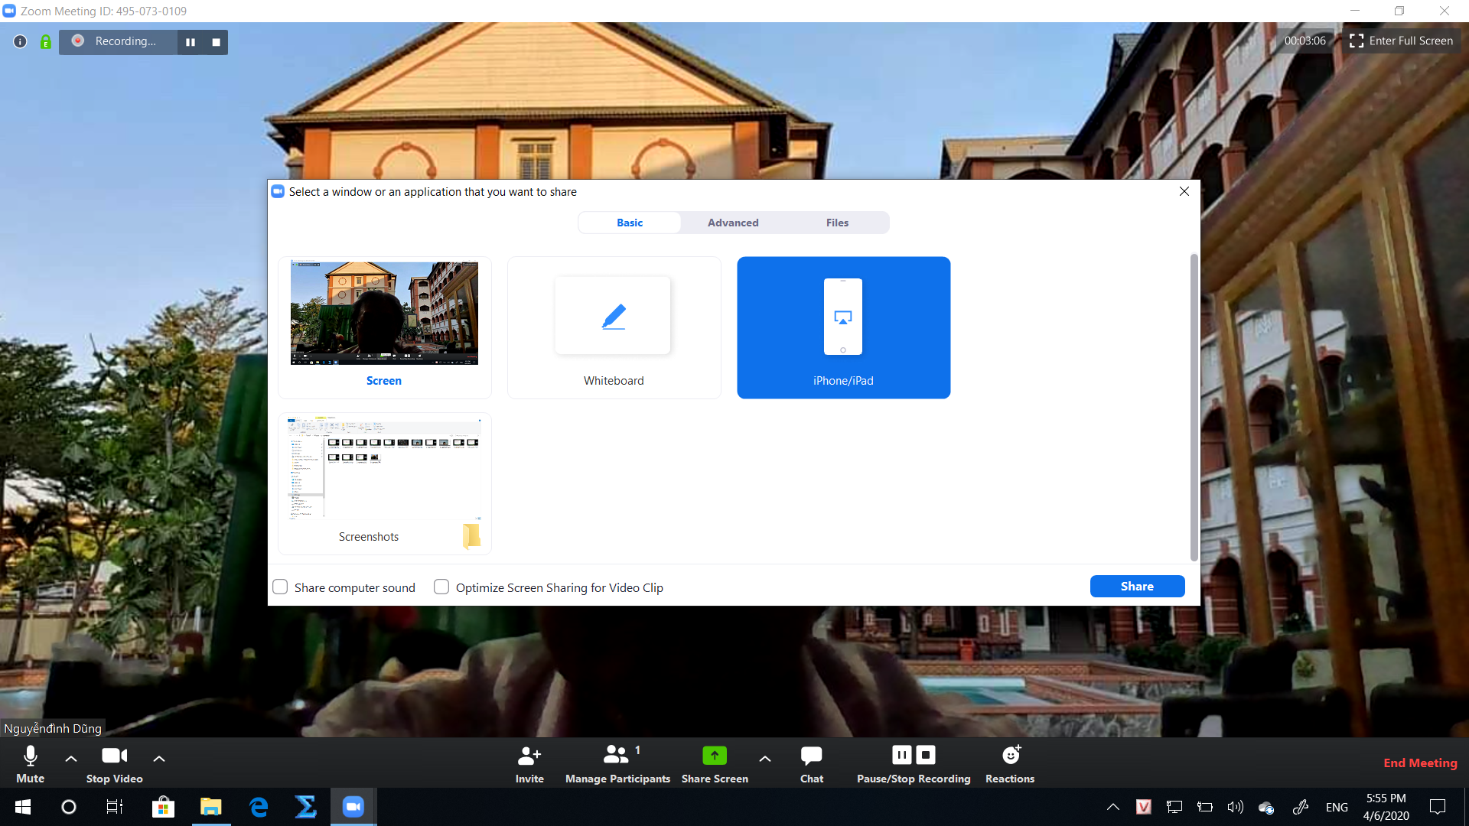The width and height of the screenshot is (1469, 826).
Task: Open the Invite participants icon
Action: click(529, 756)
